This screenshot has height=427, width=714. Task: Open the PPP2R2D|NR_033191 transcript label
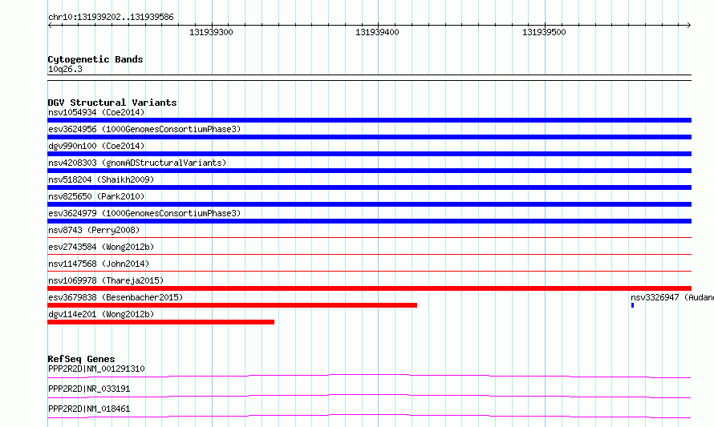coord(89,389)
